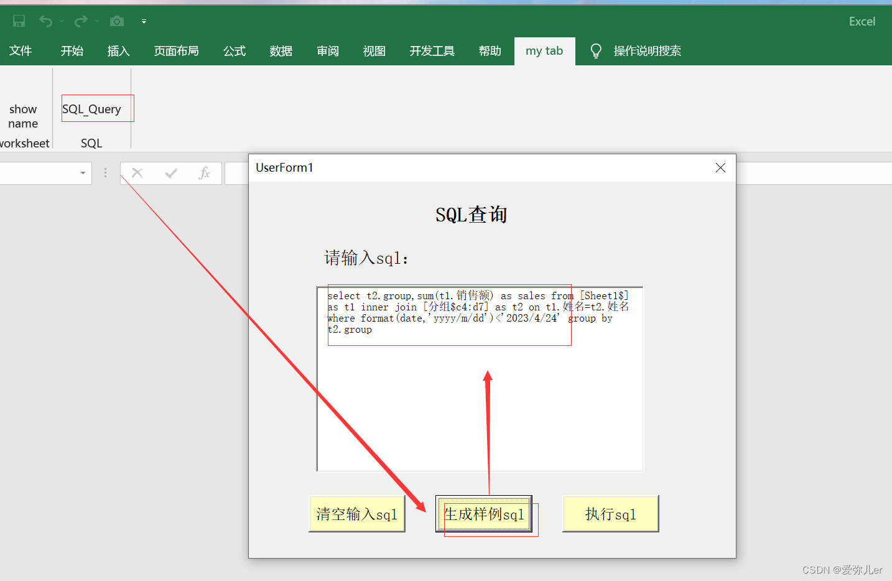Switch to the 帮助 ribbon tab
This screenshot has width=892, height=581.
(490, 51)
